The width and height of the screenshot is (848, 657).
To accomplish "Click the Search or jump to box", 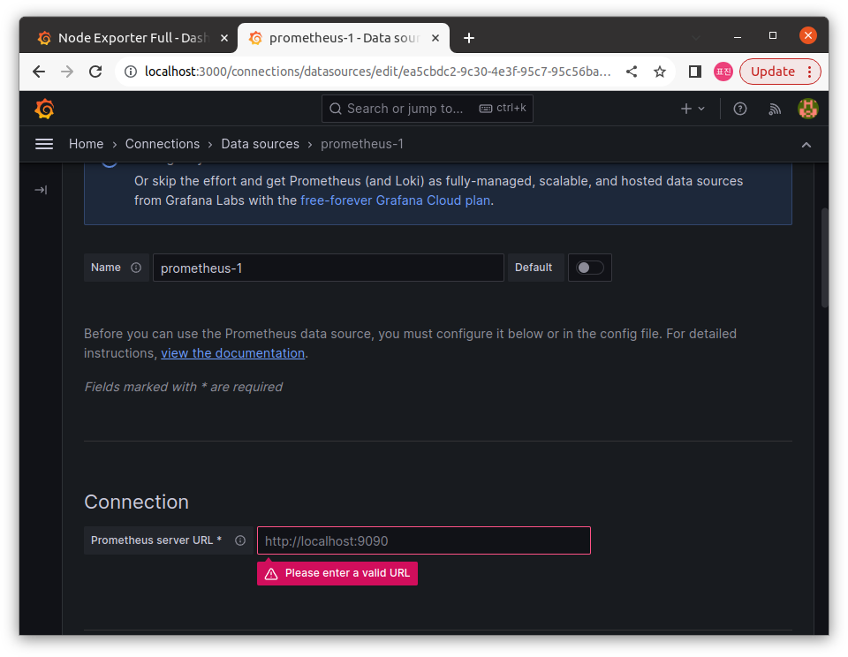I will pos(428,109).
